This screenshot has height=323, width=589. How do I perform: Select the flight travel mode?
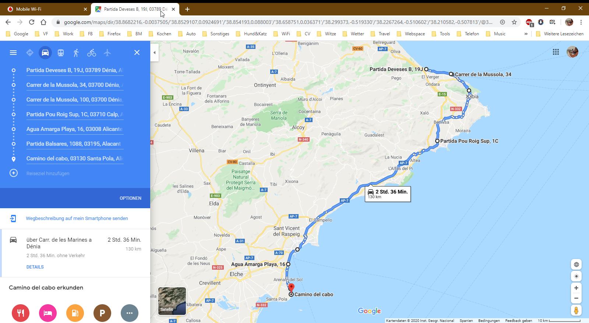pos(107,53)
